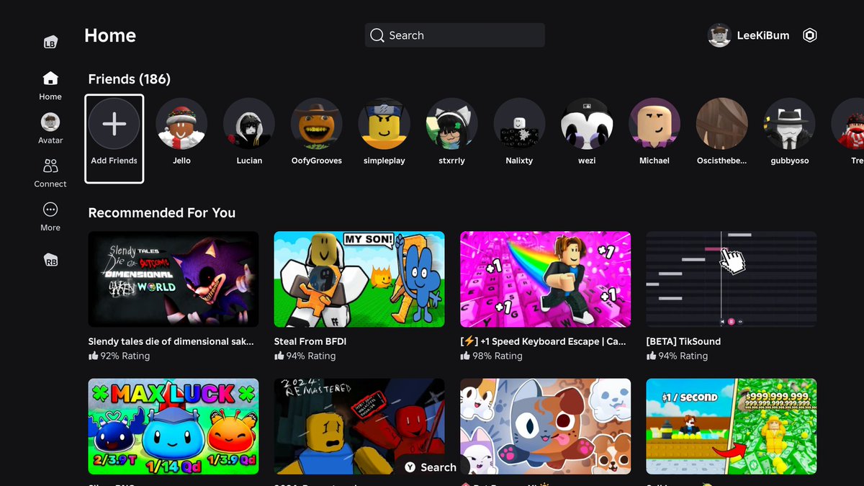
Task: Open the Connect sidebar icon
Action: pyautogui.click(x=50, y=166)
